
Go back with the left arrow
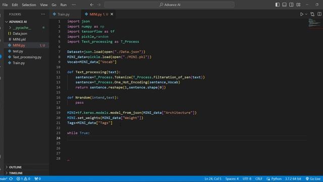pyautogui.click(x=92, y=5)
